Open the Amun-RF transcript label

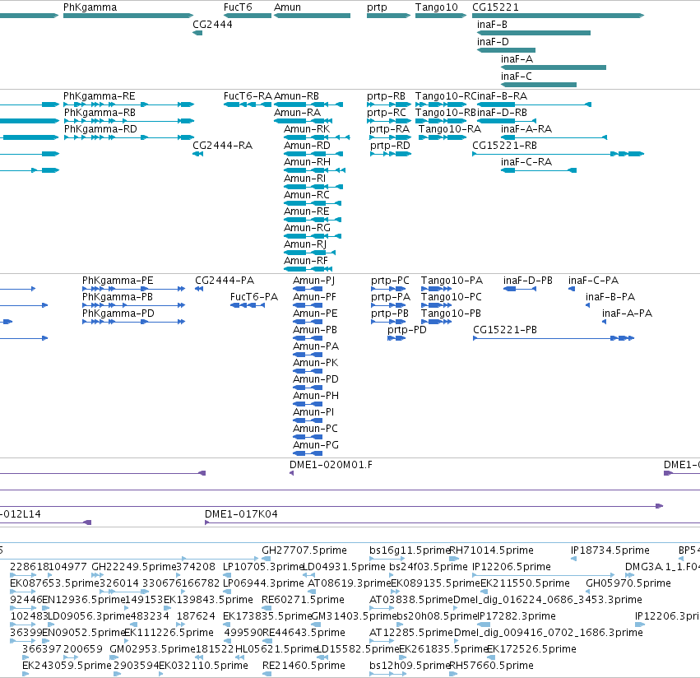pos(306,261)
